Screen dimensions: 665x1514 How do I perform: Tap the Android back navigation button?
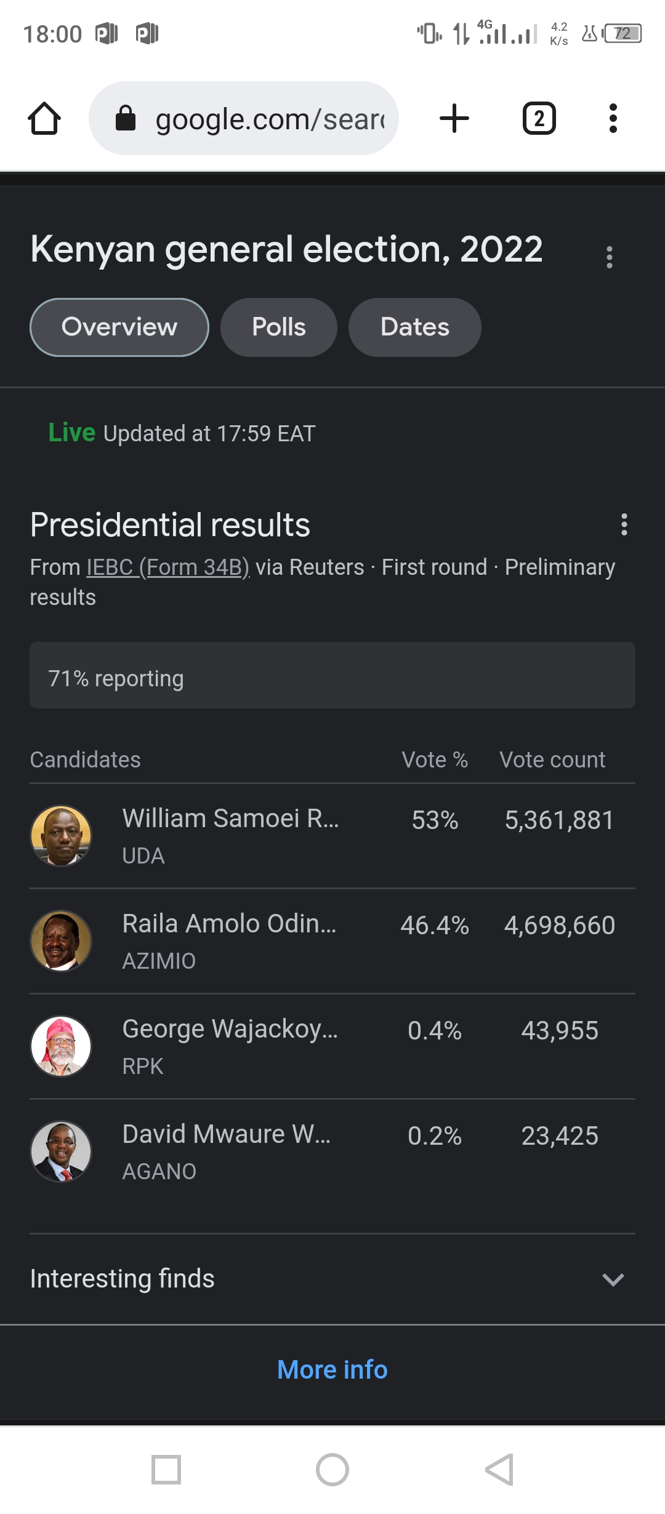(x=499, y=1470)
